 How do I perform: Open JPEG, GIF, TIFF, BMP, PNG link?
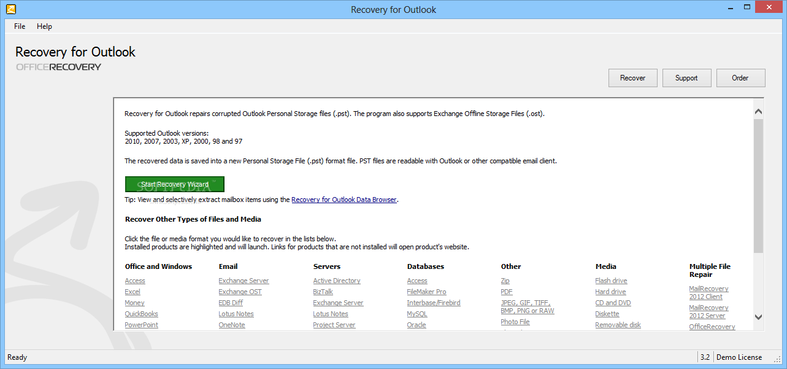pyautogui.click(x=527, y=307)
